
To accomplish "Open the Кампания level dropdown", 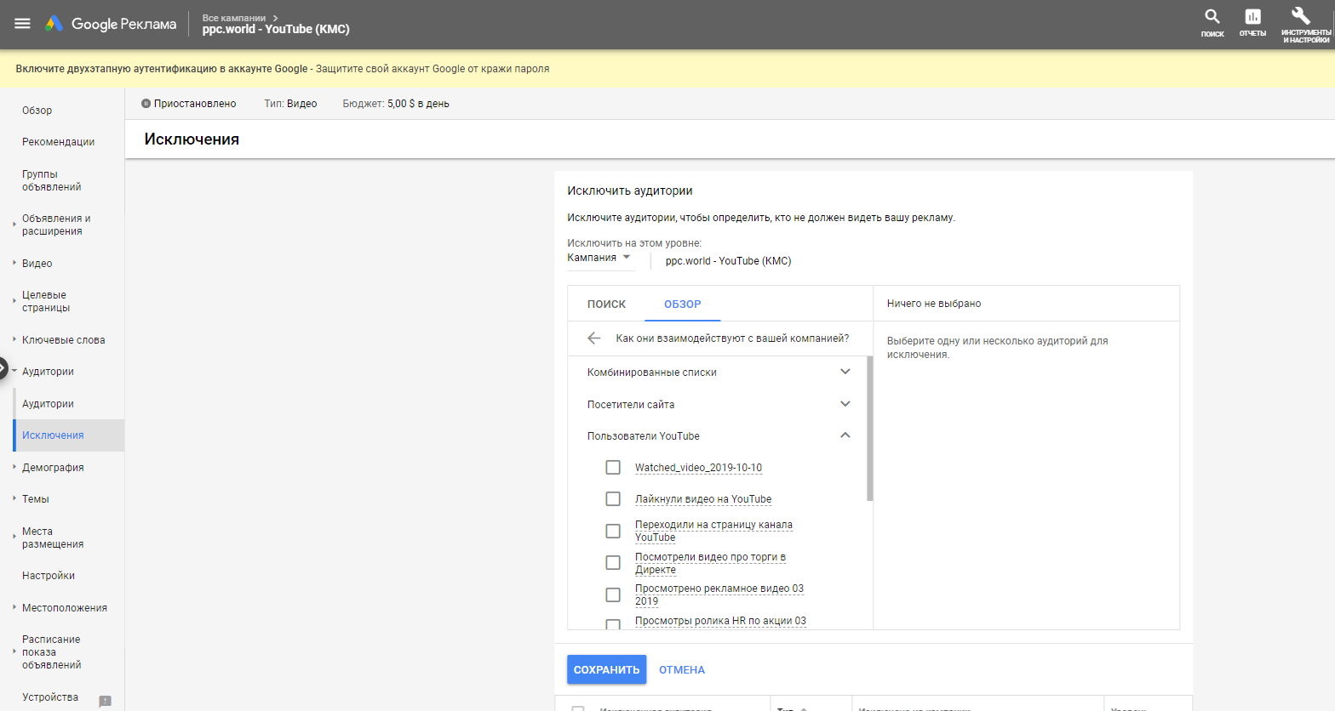I will click(x=599, y=258).
